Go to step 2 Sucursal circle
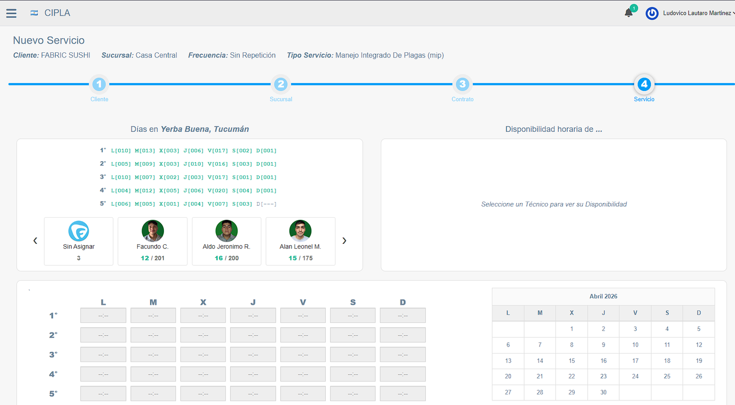 tap(281, 84)
